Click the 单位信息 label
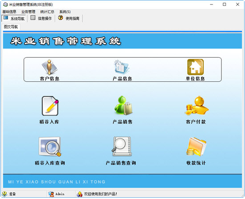This screenshot has height=199, width=245. [195, 79]
